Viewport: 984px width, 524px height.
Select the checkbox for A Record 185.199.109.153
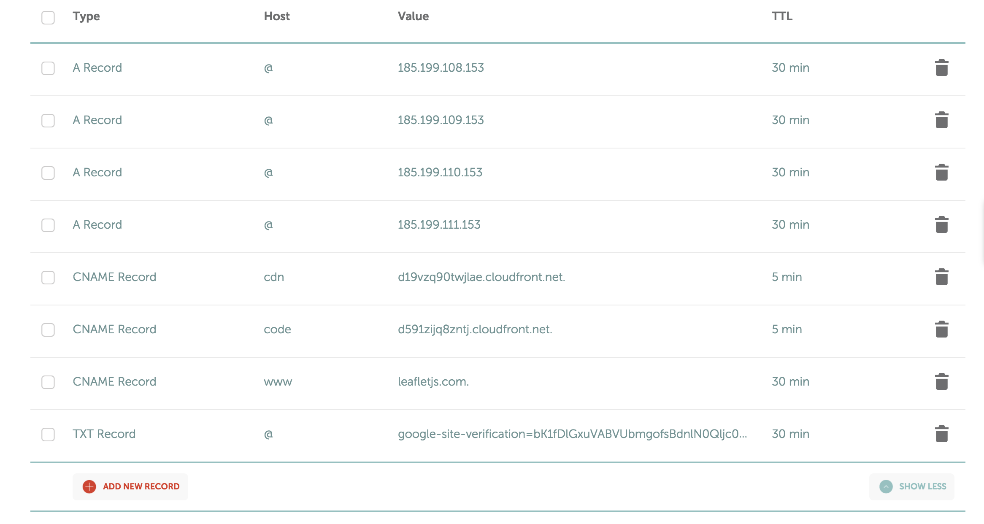coord(48,120)
